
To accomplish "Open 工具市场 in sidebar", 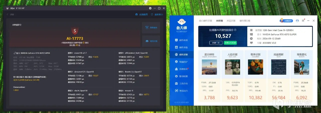I will pos(181,83).
